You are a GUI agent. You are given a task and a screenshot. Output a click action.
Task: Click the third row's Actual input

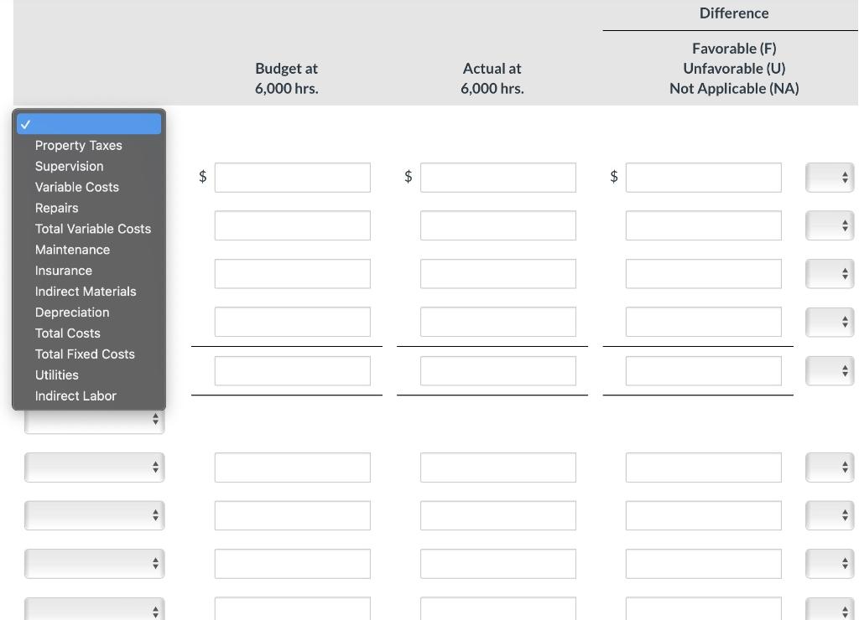pos(498,274)
